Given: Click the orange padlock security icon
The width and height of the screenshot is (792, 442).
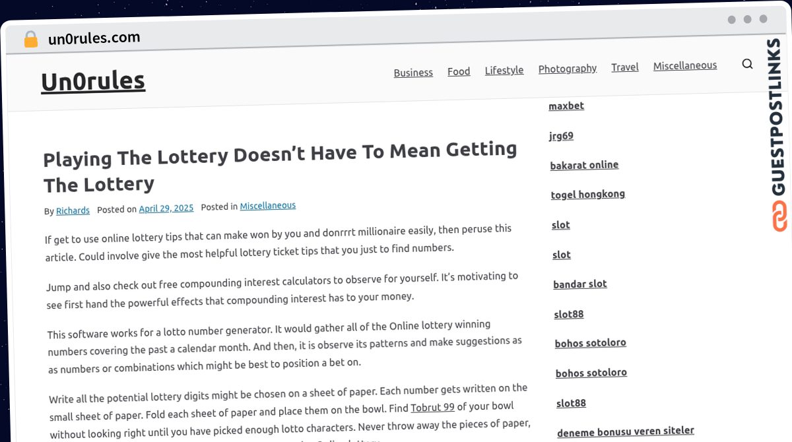Looking at the screenshot, I should pyautogui.click(x=30, y=40).
